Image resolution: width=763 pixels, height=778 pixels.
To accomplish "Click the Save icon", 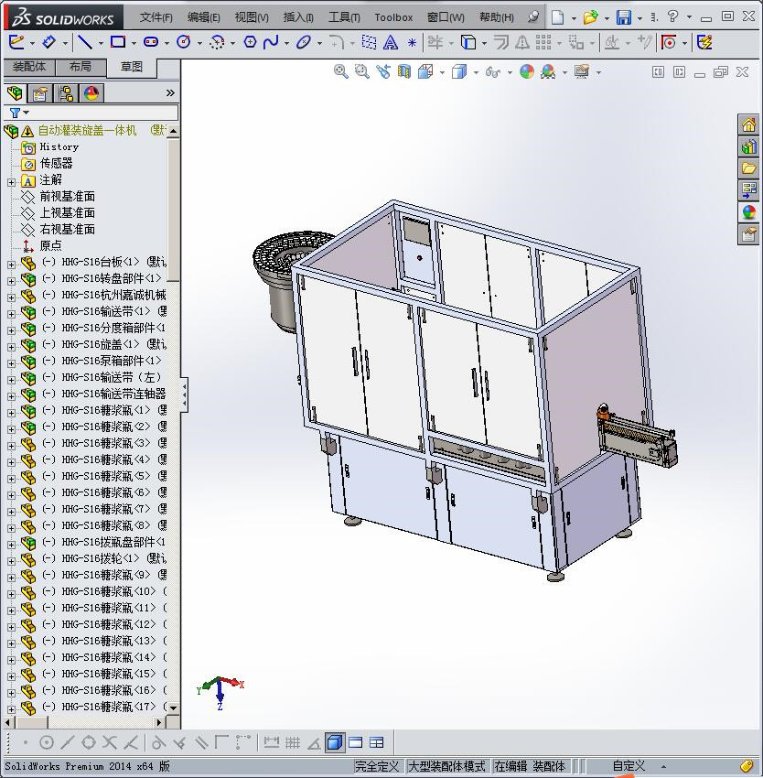I will point(624,17).
